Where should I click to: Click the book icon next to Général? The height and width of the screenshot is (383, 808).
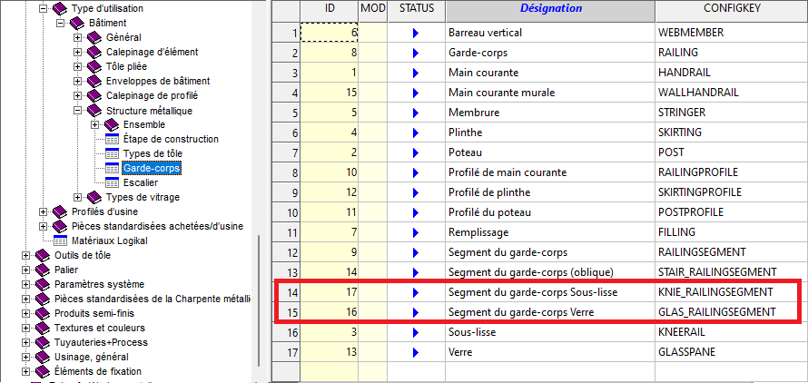point(94,37)
